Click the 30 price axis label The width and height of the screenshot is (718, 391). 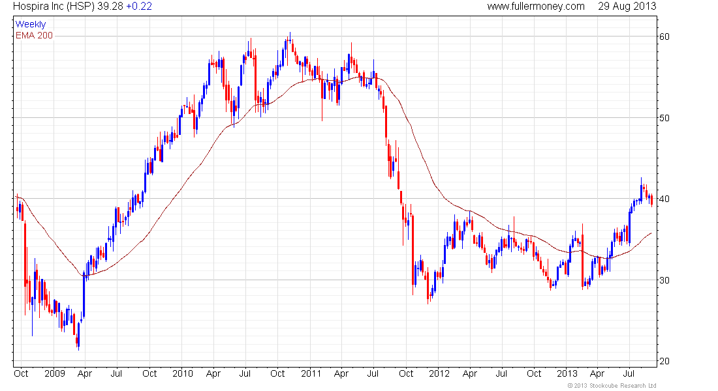(x=664, y=280)
